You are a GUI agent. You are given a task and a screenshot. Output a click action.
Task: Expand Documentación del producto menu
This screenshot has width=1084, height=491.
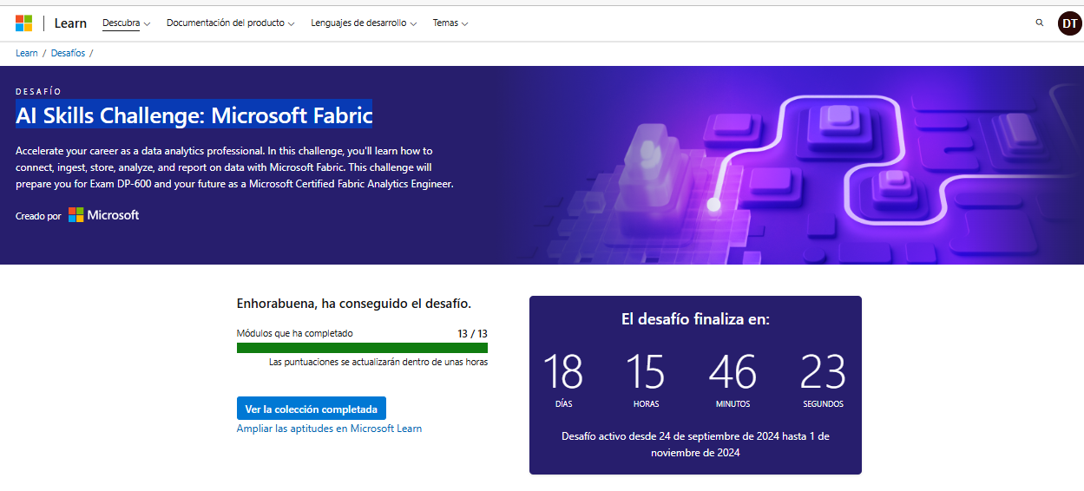click(x=230, y=23)
